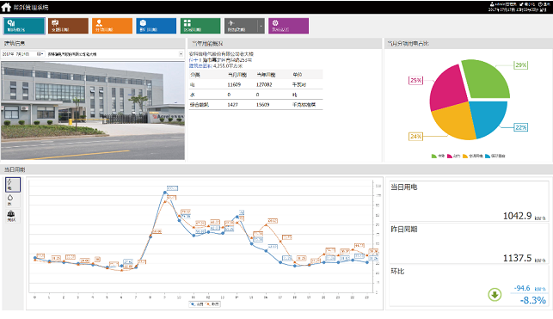
Task: Open the green tile with grid icon
Action: click(200, 26)
